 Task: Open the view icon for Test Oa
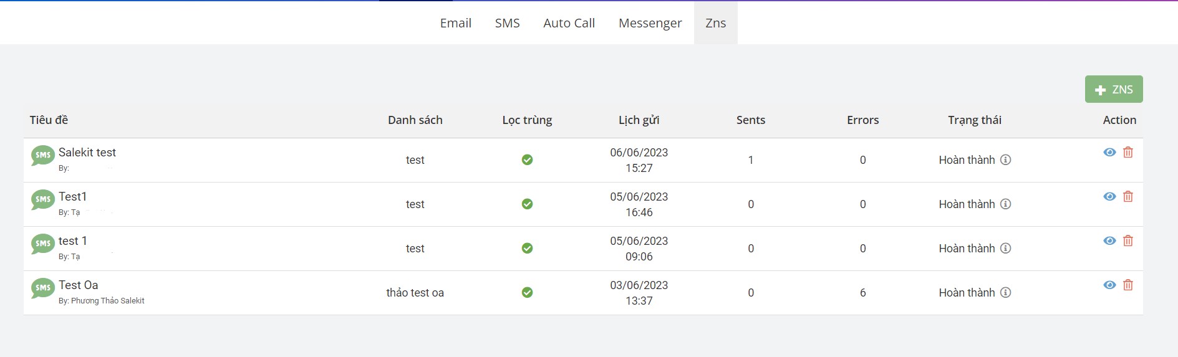tap(1109, 285)
